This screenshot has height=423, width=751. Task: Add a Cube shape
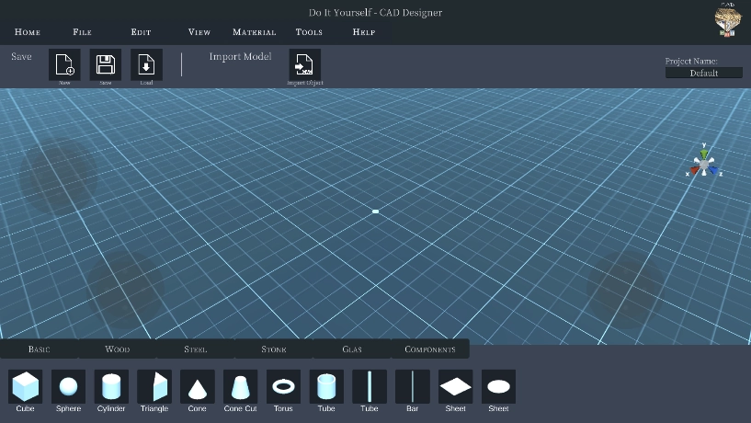(26, 386)
